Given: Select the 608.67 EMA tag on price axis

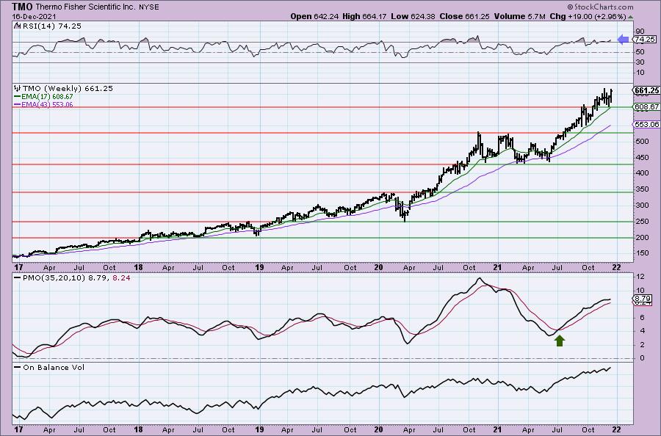Looking at the screenshot, I should (646, 107).
